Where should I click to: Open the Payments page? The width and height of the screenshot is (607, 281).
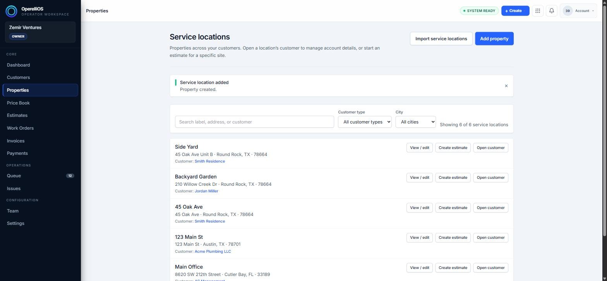click(40, 153)
